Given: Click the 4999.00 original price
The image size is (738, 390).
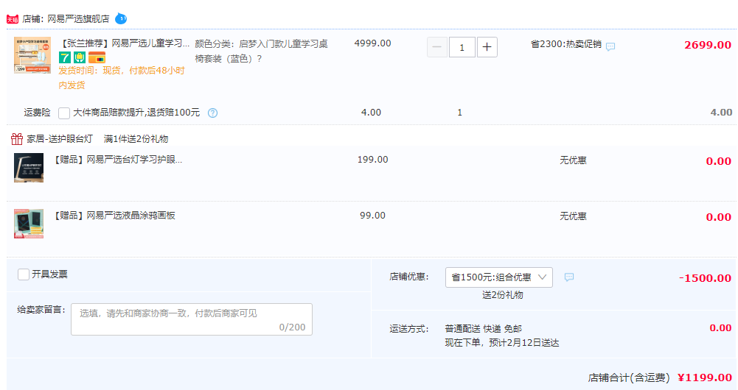Looking at the screenshot, I should (x=373, y=43).
